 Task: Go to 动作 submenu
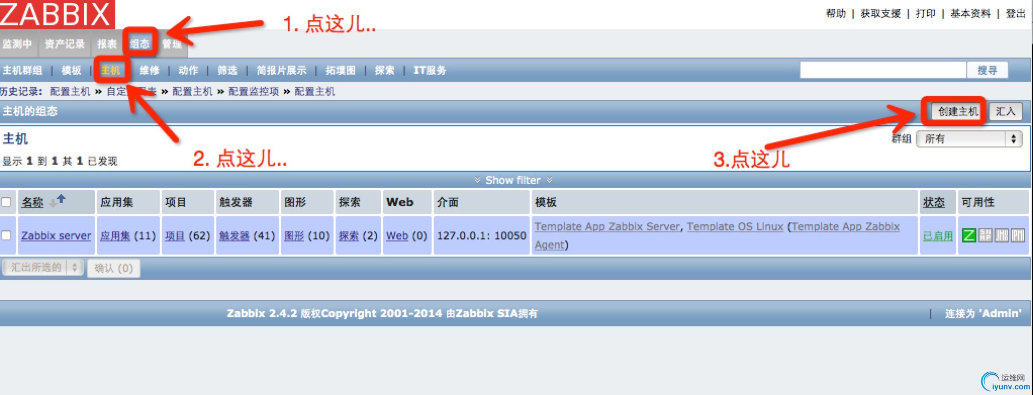(189, 70)
